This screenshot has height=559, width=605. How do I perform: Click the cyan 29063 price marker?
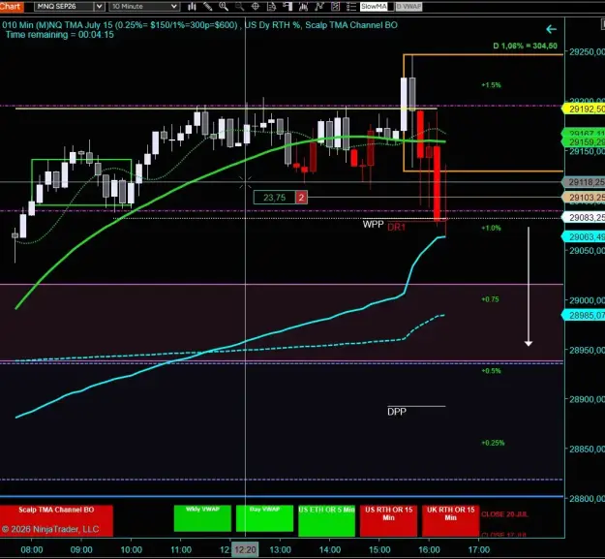585,237
